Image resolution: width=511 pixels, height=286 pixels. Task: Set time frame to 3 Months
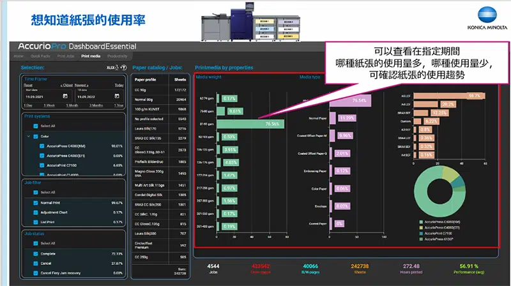pyautogui.click(x=96, y=105)
